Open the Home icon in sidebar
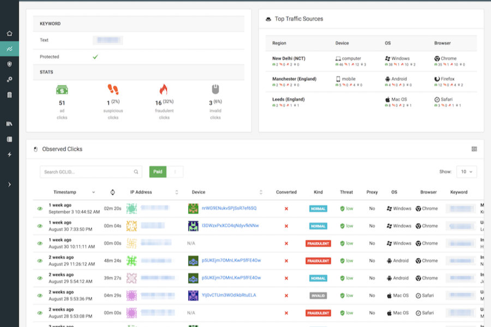This screenshot has height=327, width=491. click(9, 33)
